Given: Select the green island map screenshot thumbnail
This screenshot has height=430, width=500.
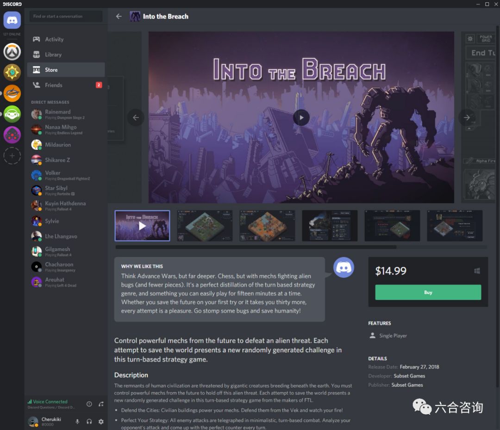Looking at the screenshot, I should point(205,226).
